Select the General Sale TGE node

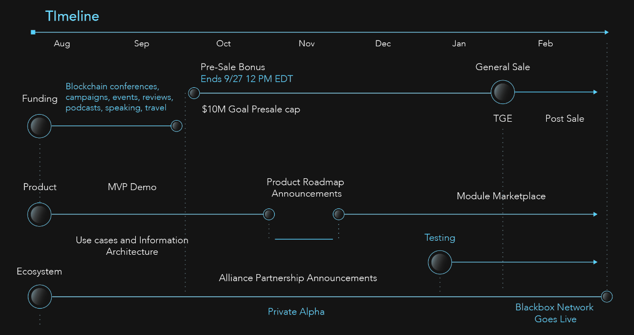point(503,93)
